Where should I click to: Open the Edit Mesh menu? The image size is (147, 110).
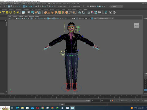pyautogui.click(x=17, y=4)
